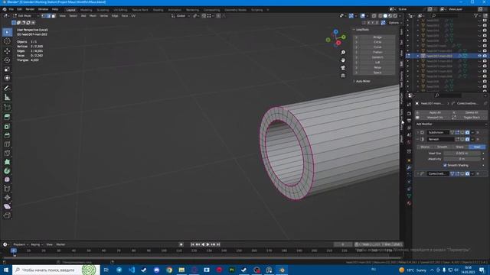Image resolution: width=490 pixels, height=275 pixels.
Task: Switch to the Sculpting workspace tab
Action: [103, 10]
